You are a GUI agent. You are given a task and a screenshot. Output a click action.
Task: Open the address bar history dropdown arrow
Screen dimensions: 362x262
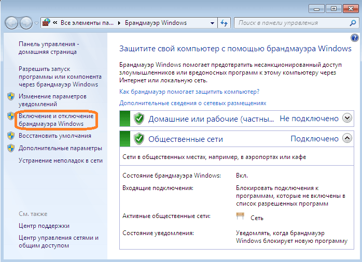tap(212, 23)
